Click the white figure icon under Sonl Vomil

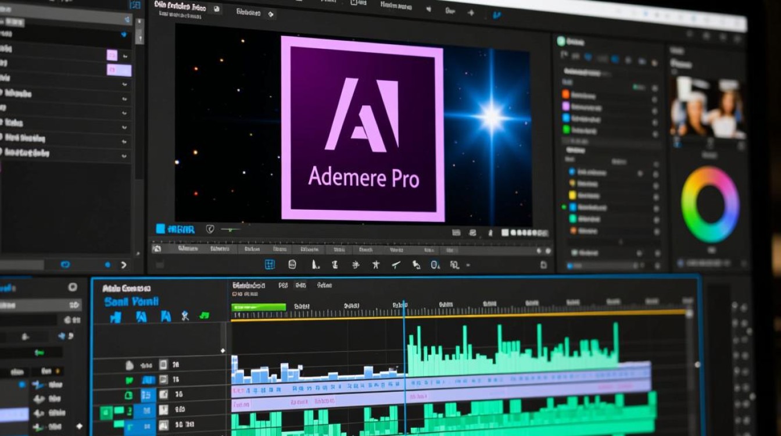[185, 316]
